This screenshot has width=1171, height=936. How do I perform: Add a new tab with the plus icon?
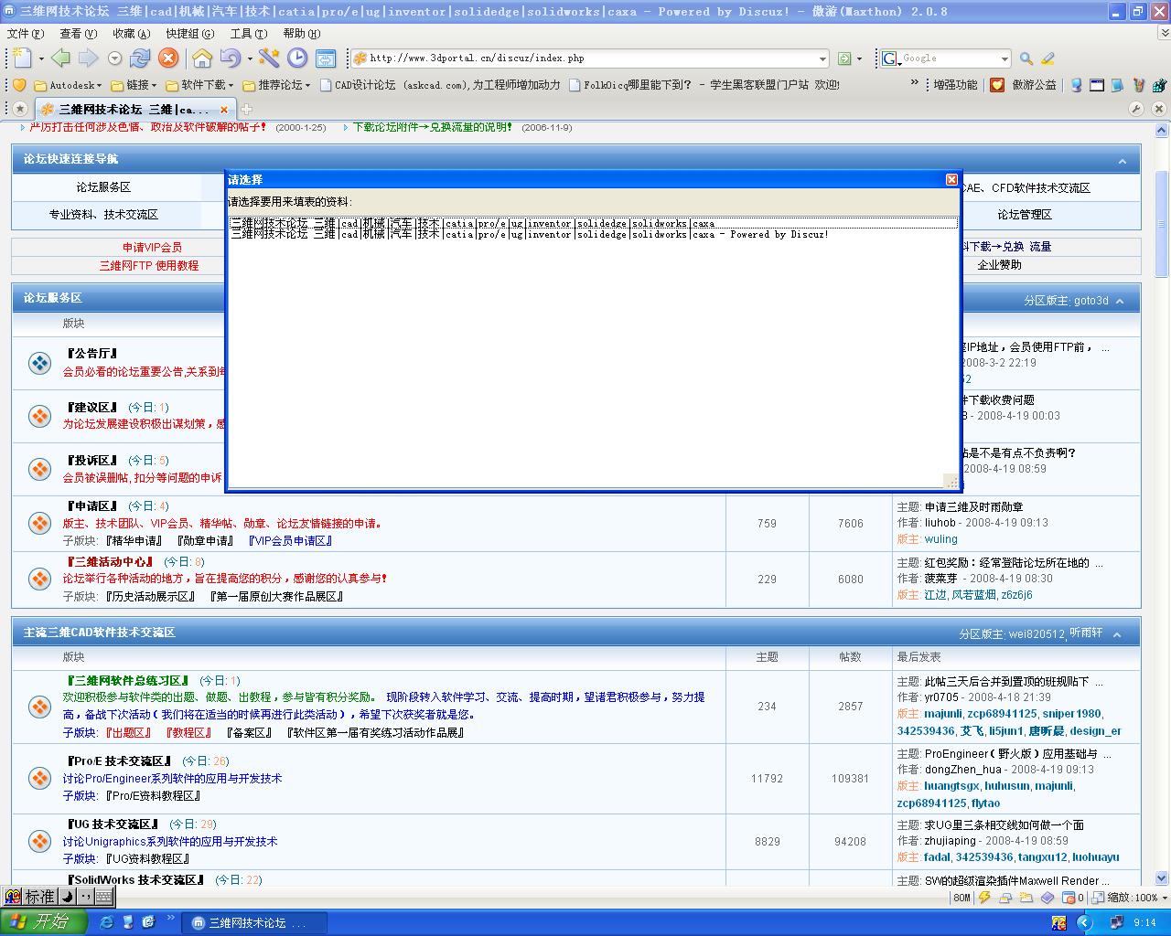coord(246,109)
